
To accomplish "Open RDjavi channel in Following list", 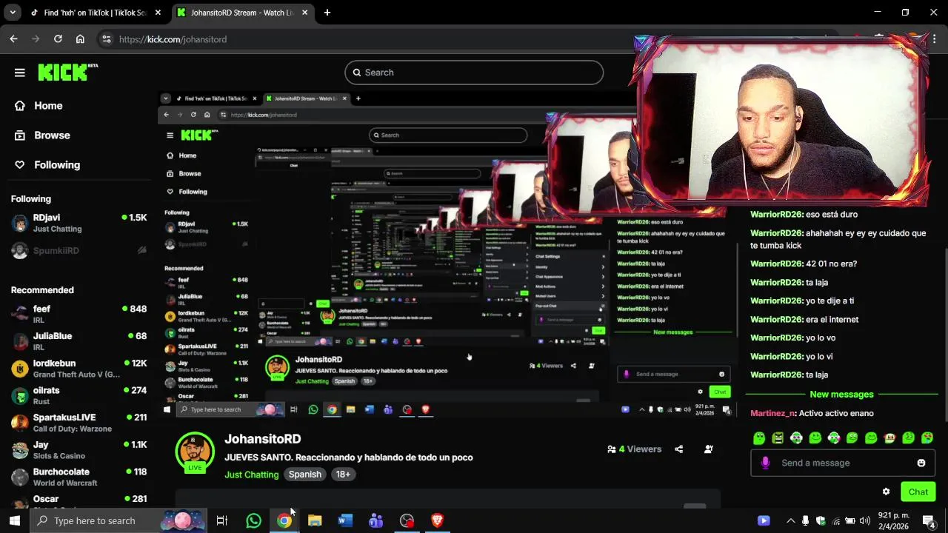I will (78, 223).
